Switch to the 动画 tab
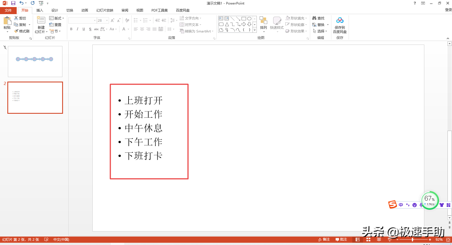 (85, 10)
